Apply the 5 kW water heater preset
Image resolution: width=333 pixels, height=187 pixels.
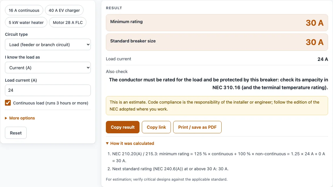pyautogui.click(x=26, y=23)
